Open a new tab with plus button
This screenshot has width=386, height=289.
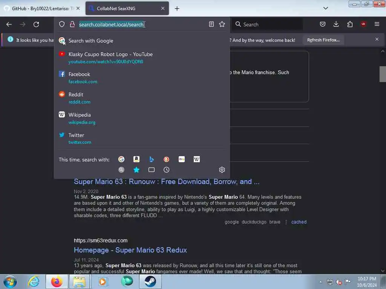pos(177,9)
